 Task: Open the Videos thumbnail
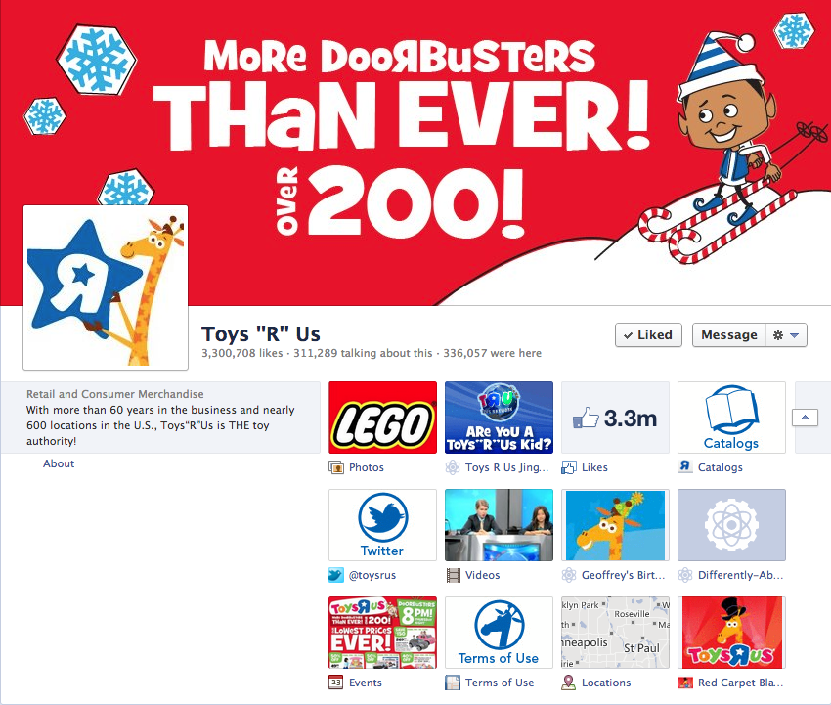pos(499,525)
